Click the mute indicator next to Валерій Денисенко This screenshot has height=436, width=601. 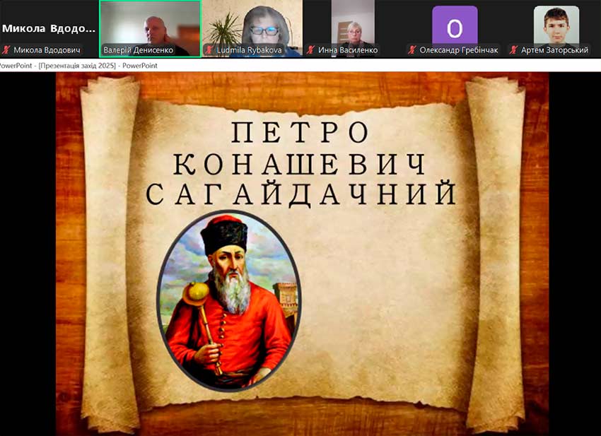tap(107, 51)
